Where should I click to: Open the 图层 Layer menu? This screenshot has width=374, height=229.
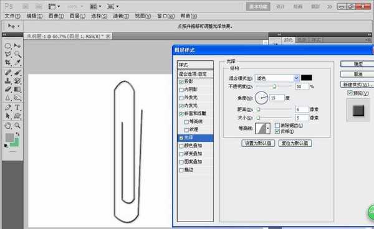[x=77, y=16]
